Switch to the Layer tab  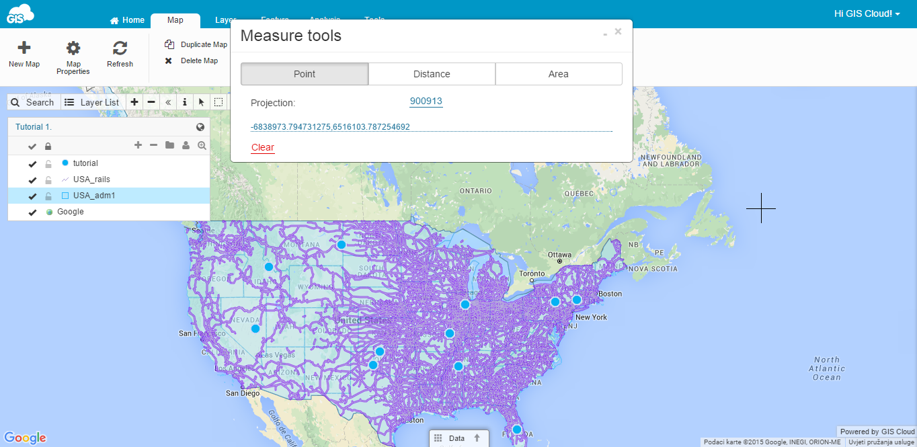tap(225, 20)
